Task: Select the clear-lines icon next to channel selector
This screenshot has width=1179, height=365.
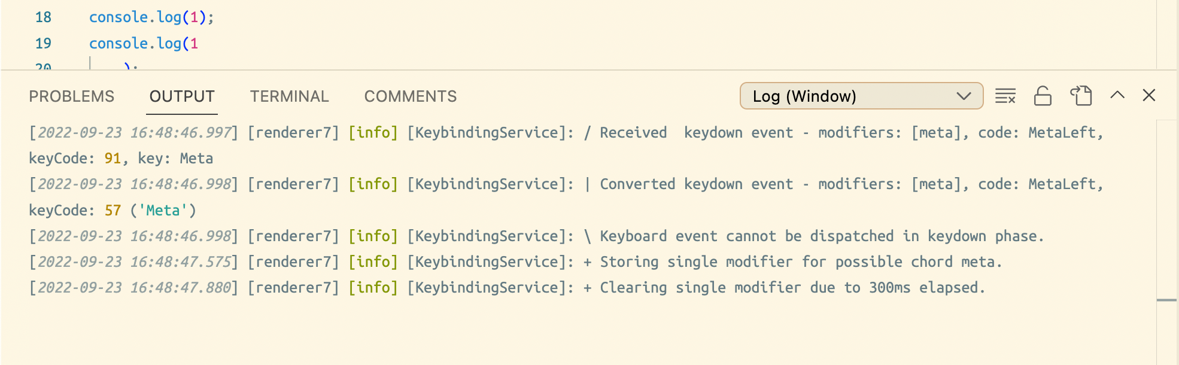Action: 1005,96
